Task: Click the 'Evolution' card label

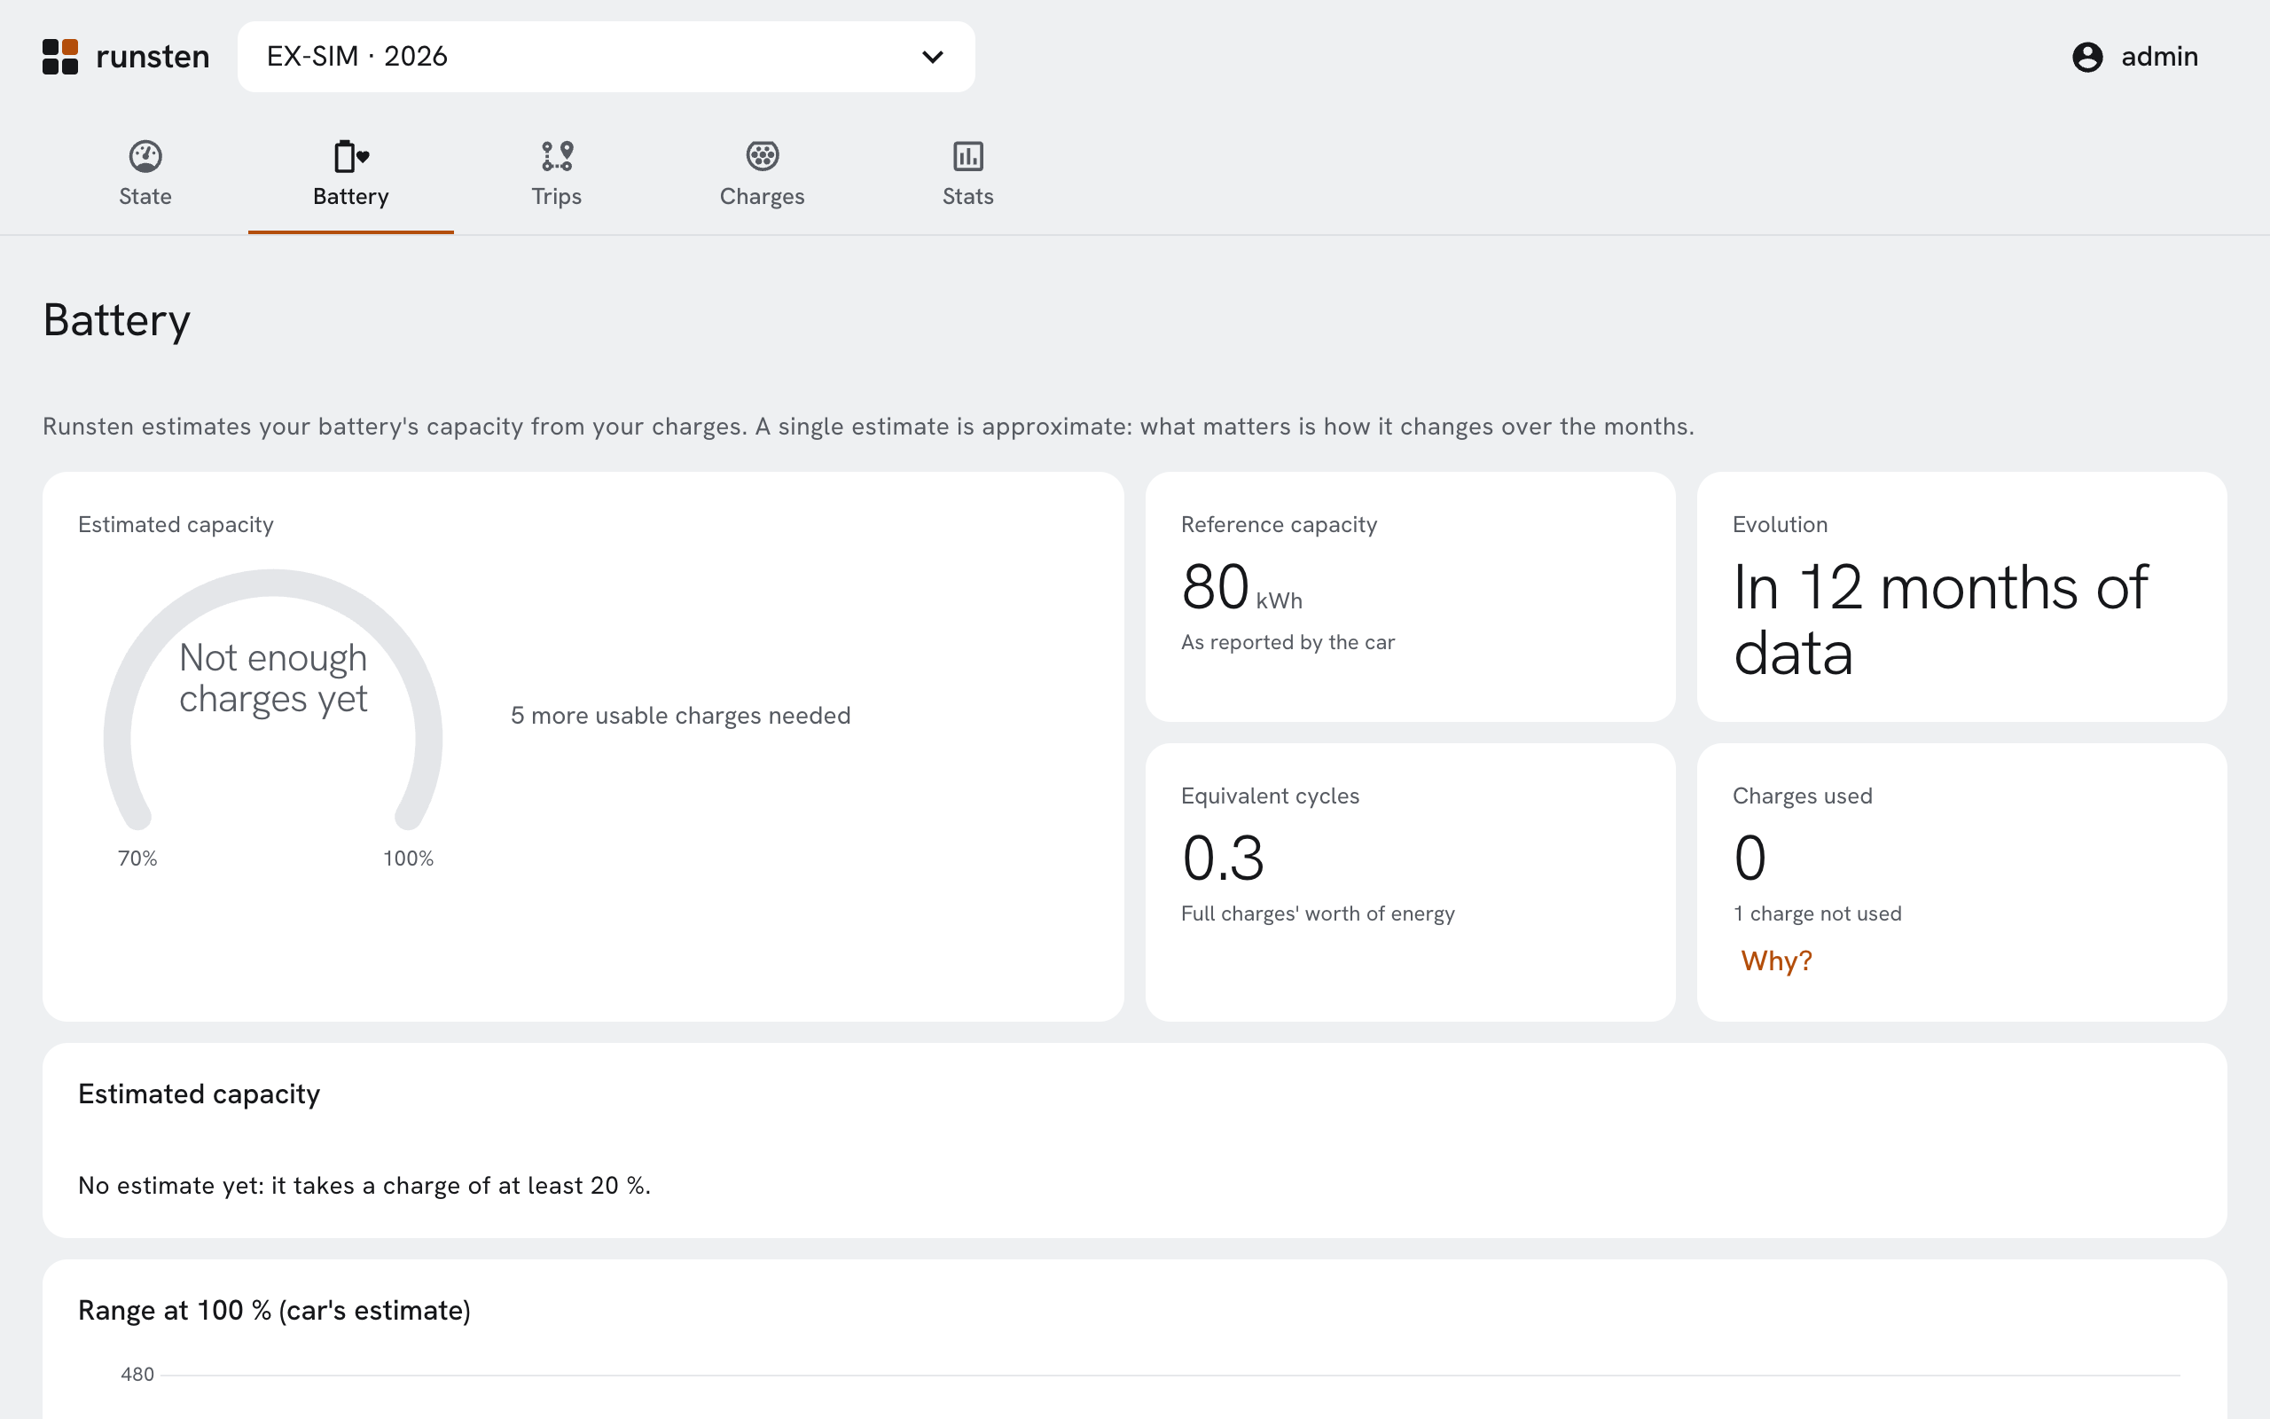Action: [1780, 525]
